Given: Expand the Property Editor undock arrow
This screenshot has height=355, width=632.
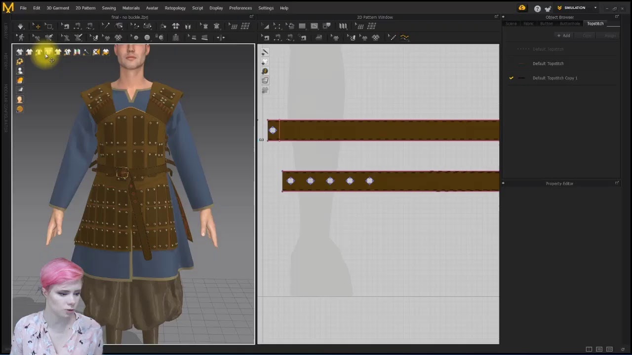Looking at the screenshot, I should 617,183.
